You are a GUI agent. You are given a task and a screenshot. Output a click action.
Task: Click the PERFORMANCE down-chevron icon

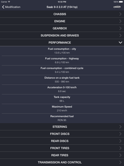(x=120, y=43)
